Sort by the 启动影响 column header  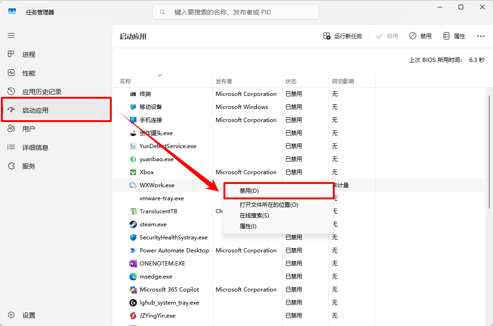[x=343, y=81]
